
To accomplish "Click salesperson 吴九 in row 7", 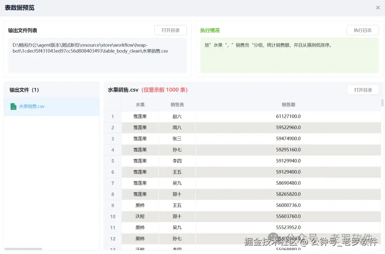I will click(x=177, y=183).
